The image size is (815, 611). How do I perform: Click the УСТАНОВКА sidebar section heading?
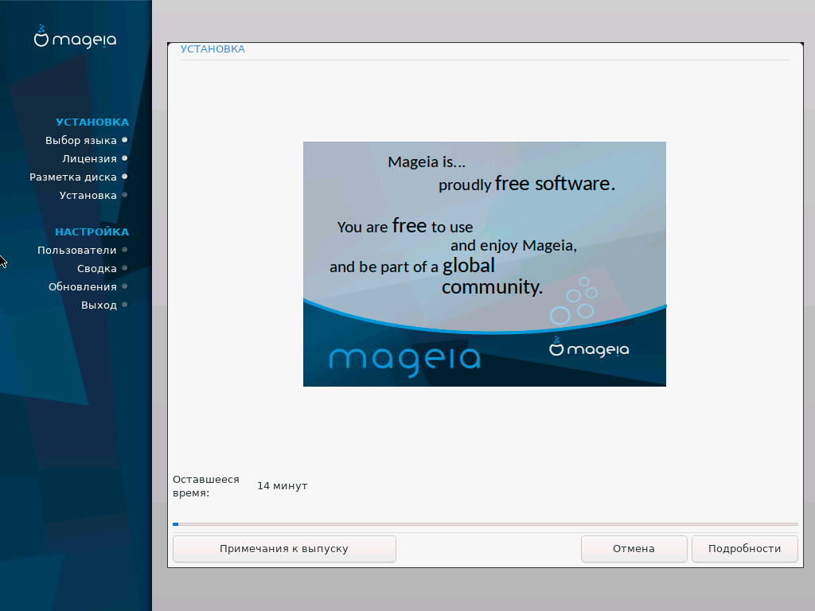(92, 122)
